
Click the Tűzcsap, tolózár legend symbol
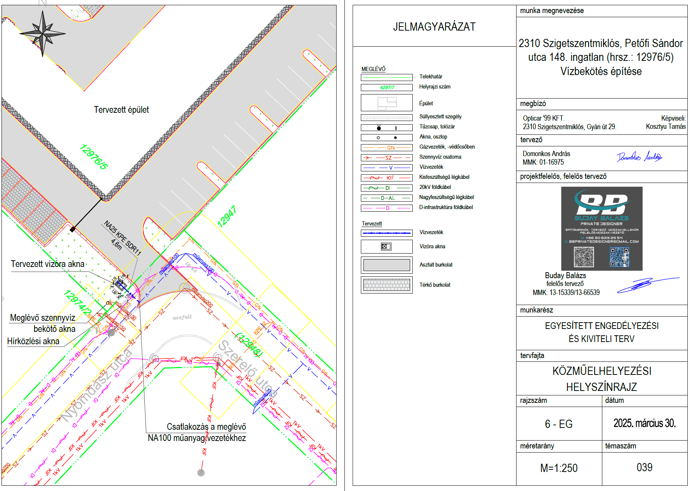coord(387,128)
